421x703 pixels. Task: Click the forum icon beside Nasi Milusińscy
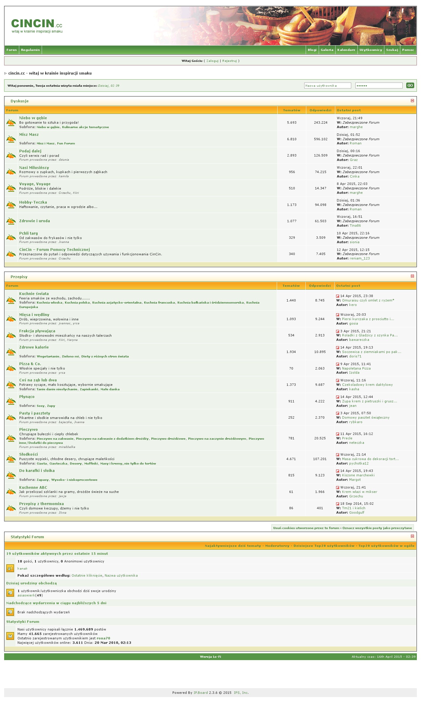coord(11,172)
